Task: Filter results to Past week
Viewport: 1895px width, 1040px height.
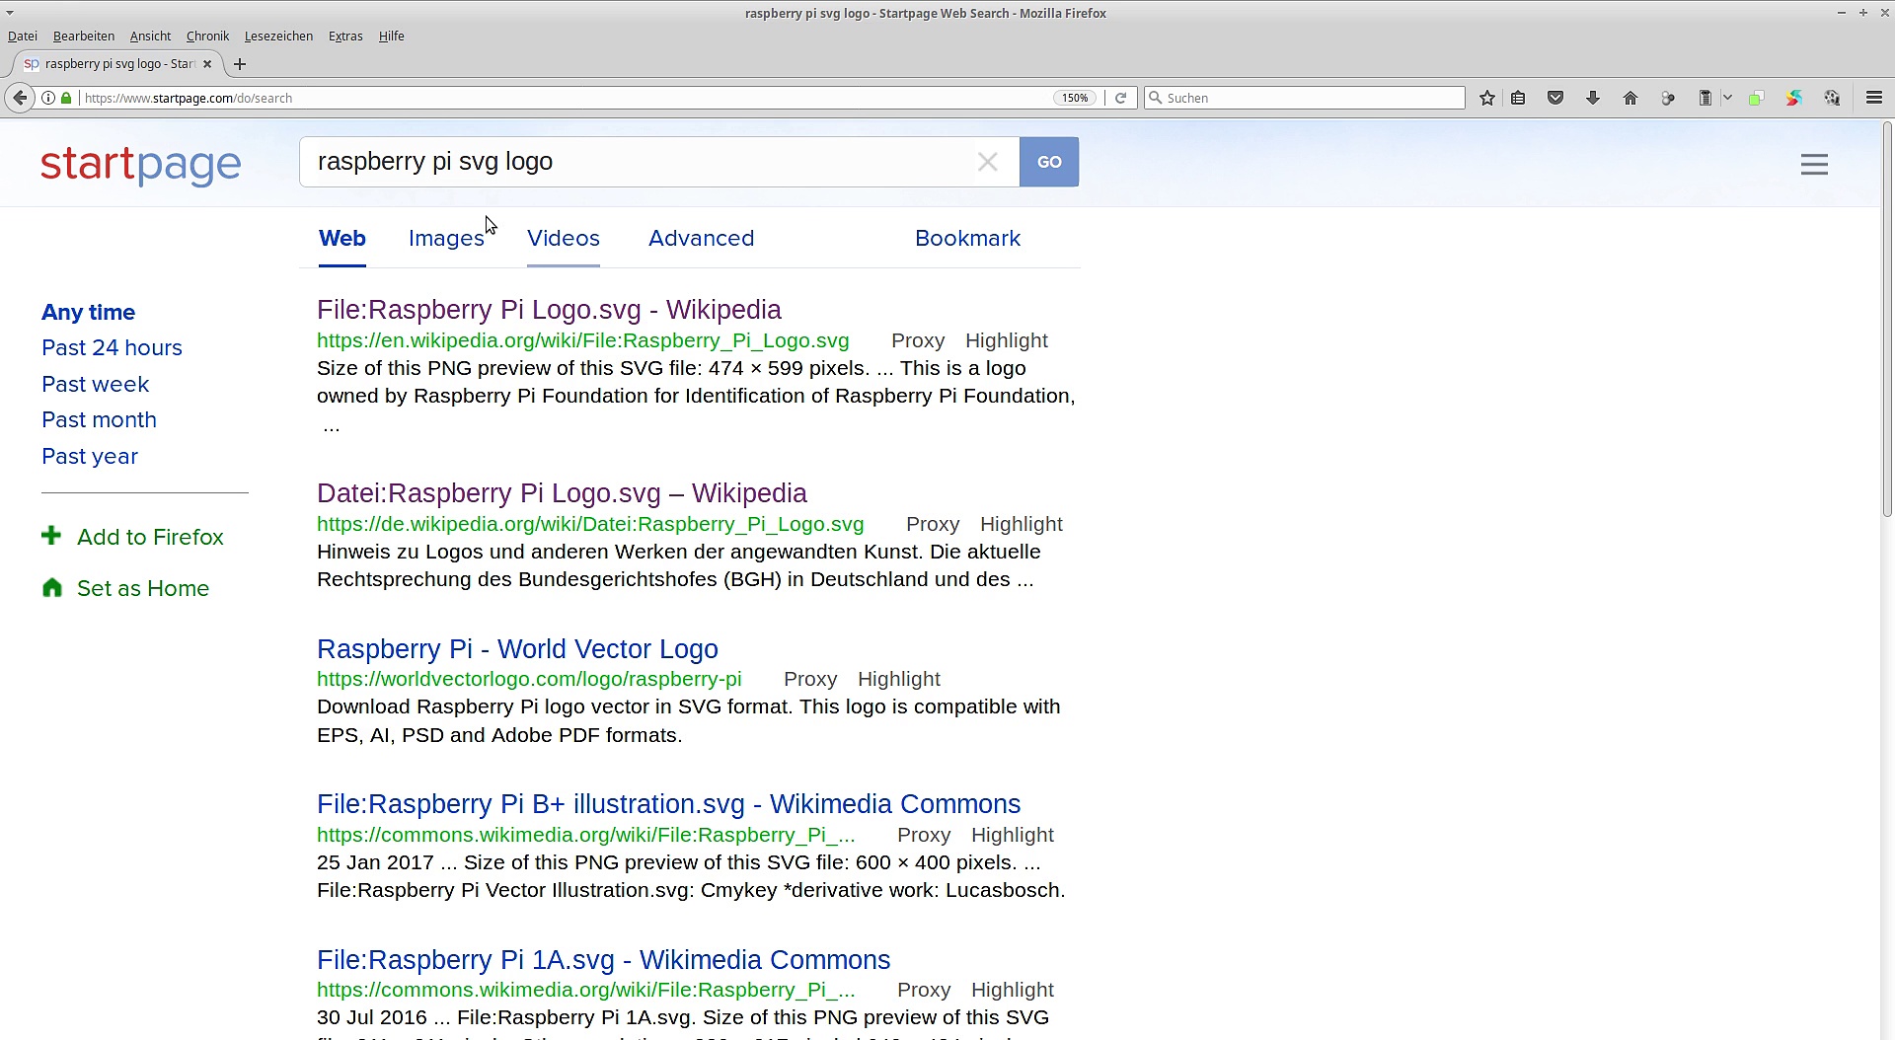Action: [x=95, y=384]
